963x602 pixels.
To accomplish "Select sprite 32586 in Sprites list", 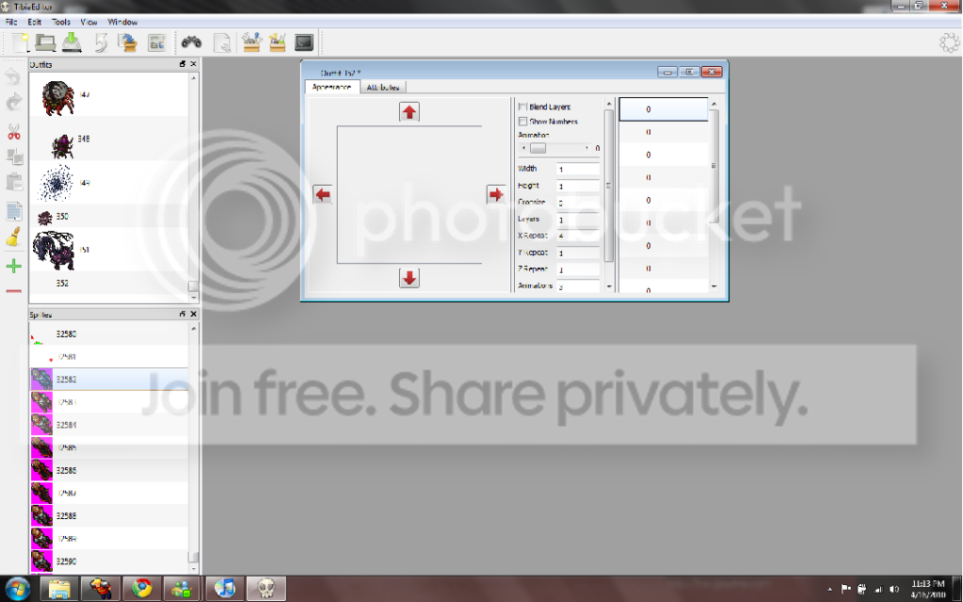I will tap(108, 470).
